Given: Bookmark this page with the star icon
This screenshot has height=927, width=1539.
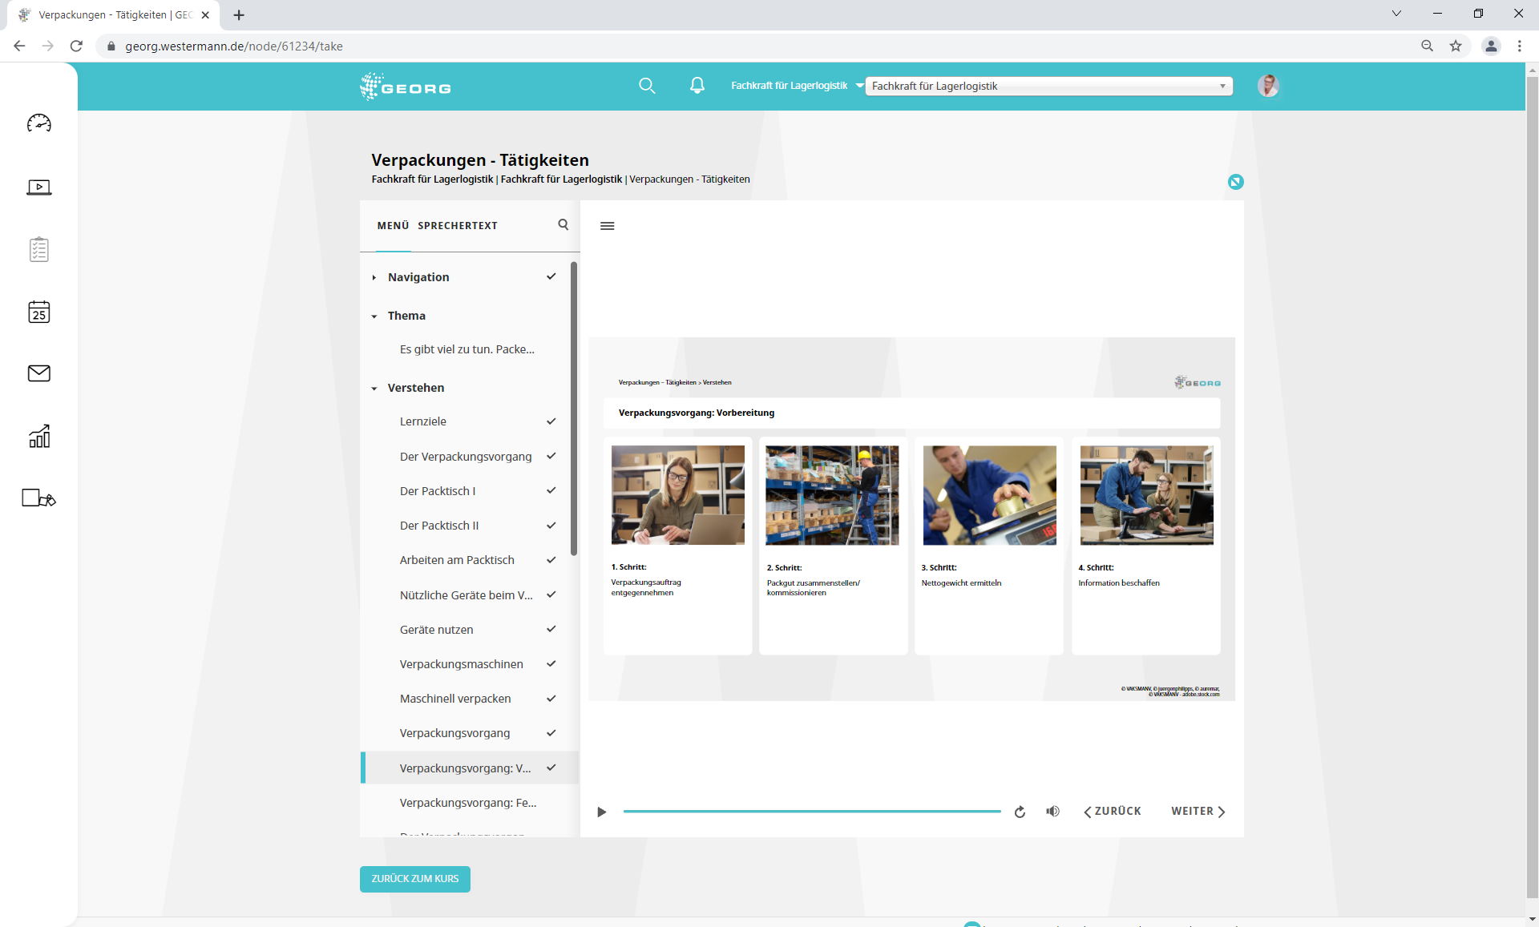Looking at the screenshot, I should tap(1456, 46).
